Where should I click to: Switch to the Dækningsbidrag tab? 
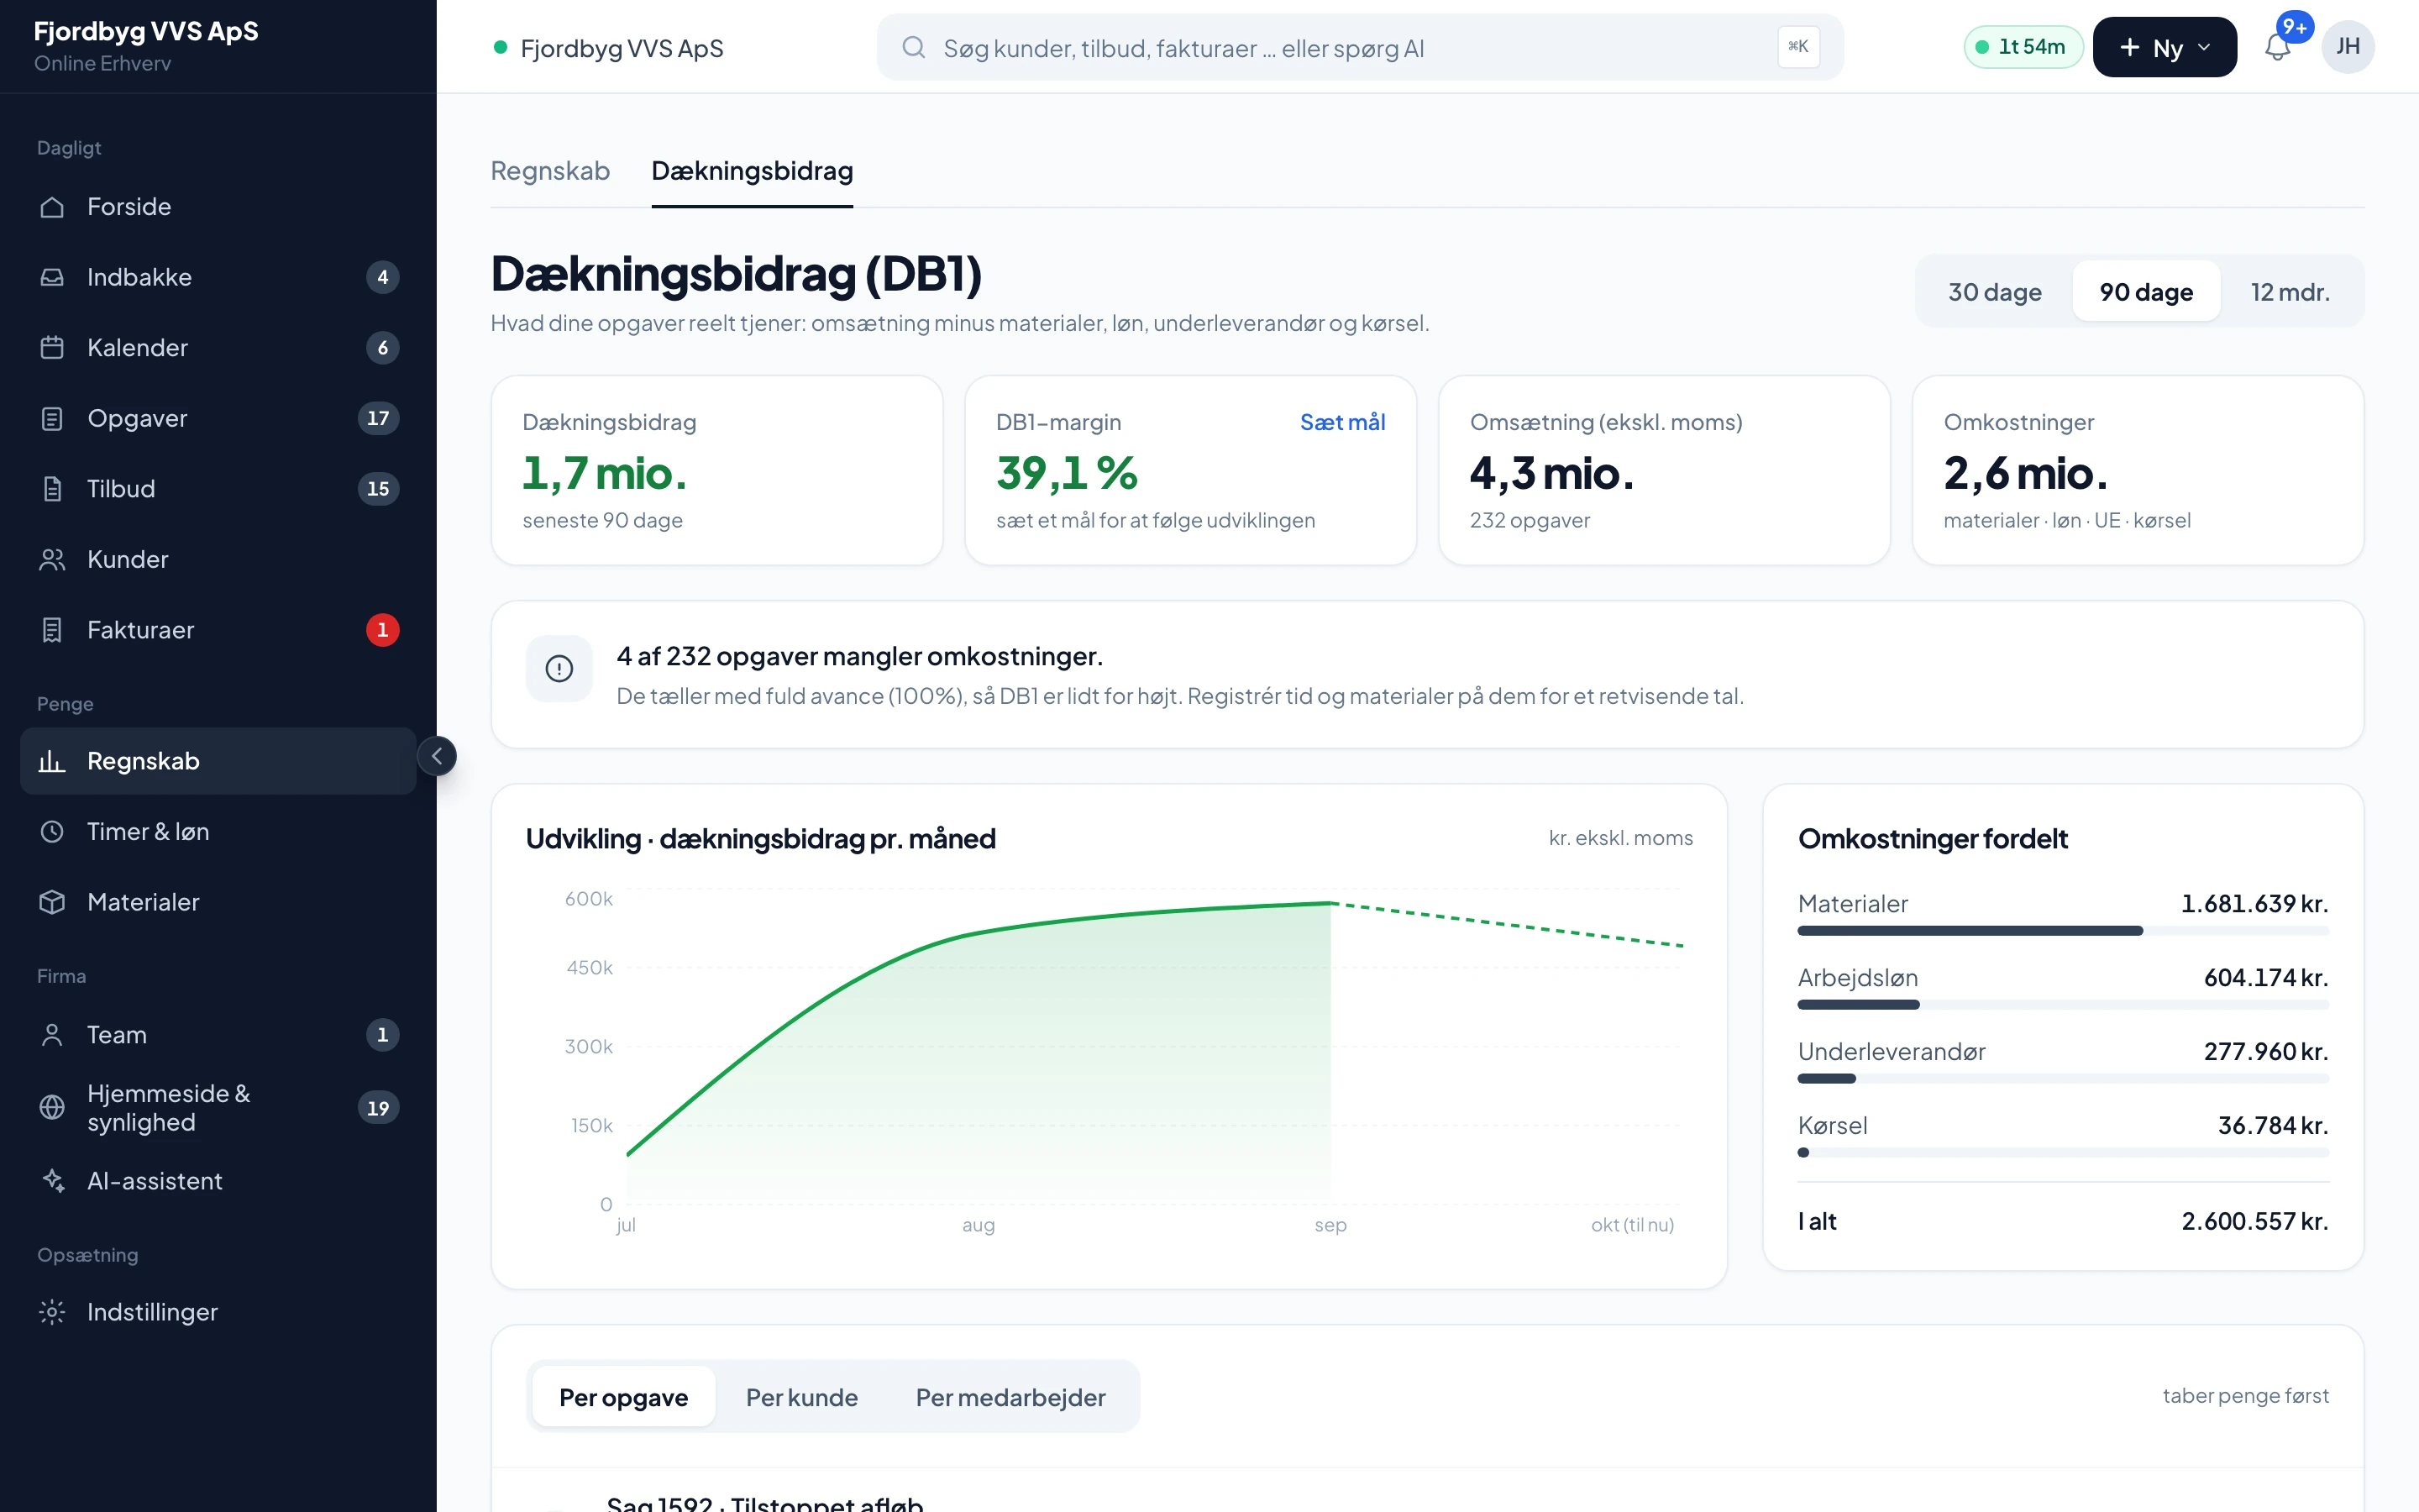[753, 171]
